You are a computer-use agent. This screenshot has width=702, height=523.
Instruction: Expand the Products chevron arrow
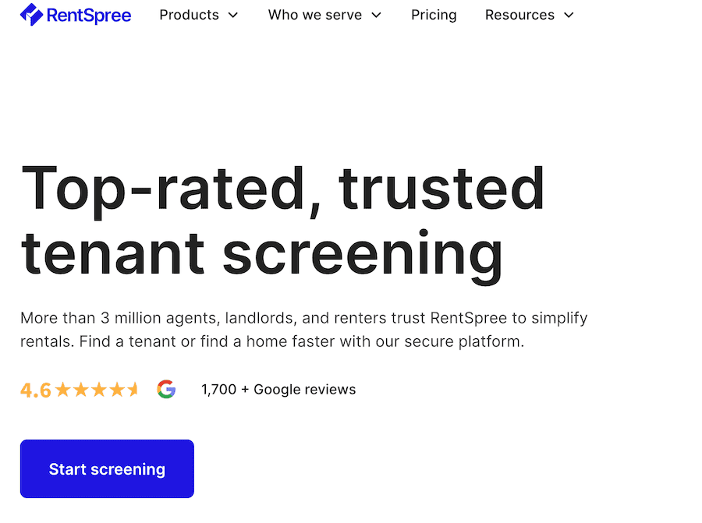[x=232, y=16]
